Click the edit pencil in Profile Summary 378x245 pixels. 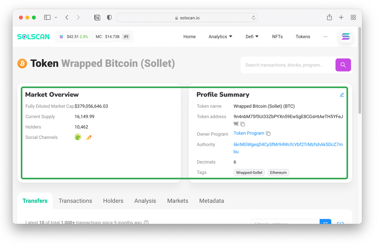[342, 95]
